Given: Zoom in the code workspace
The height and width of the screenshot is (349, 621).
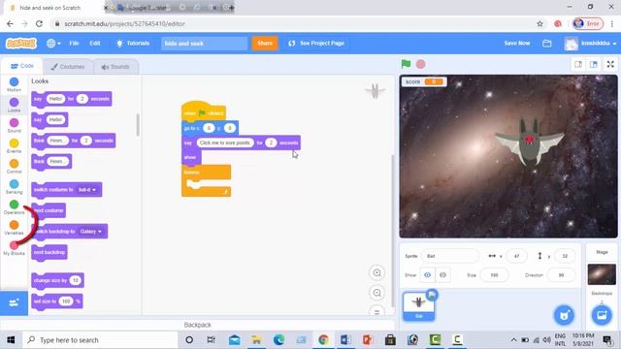Looking at the screenshot, I should pyautogui.click(x=377, y=272).
